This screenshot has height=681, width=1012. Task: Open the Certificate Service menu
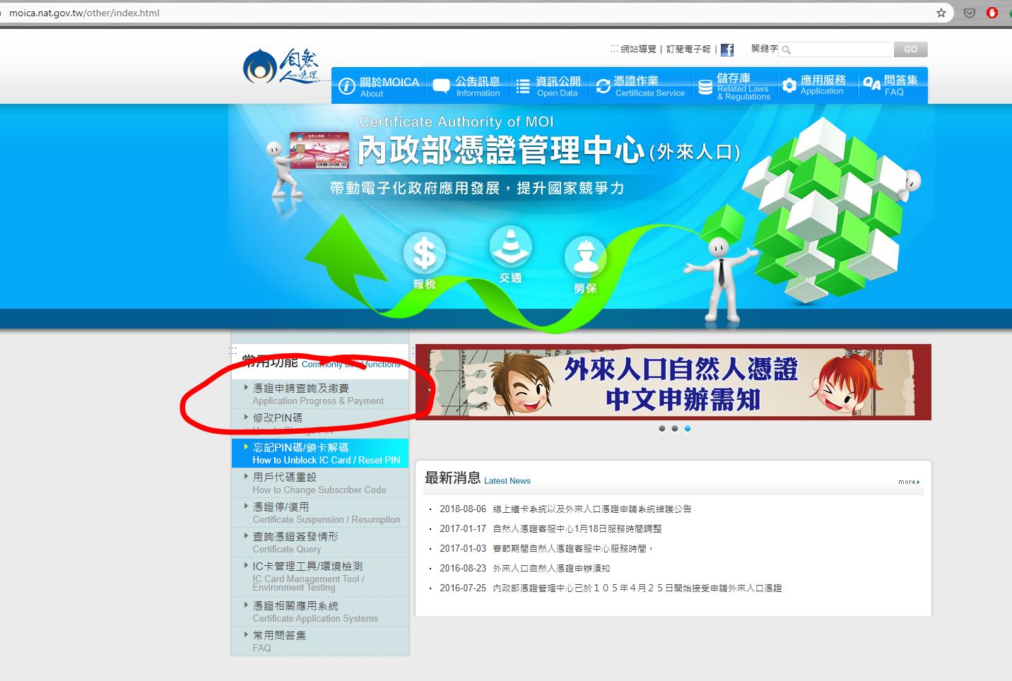640,86
